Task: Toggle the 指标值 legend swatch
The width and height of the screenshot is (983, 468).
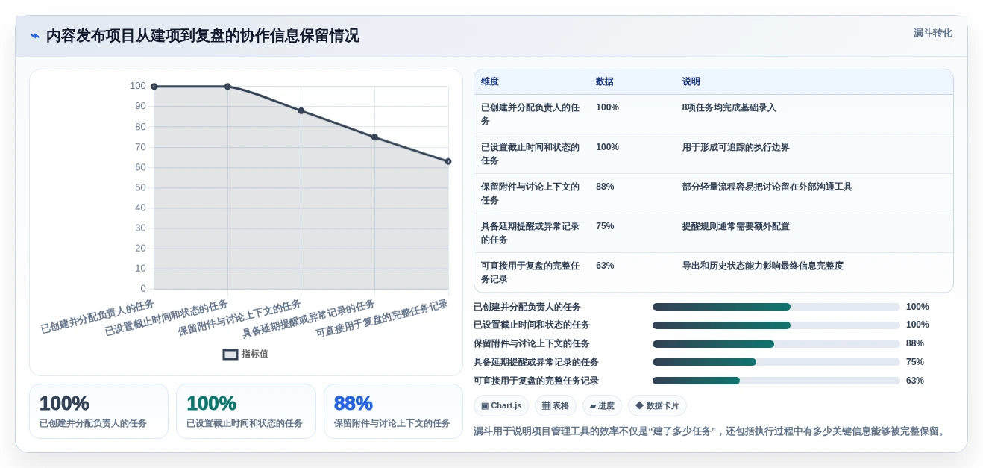Action: tap(230, 355)
